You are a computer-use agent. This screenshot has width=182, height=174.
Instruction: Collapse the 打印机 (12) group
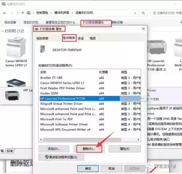(2, 31)
